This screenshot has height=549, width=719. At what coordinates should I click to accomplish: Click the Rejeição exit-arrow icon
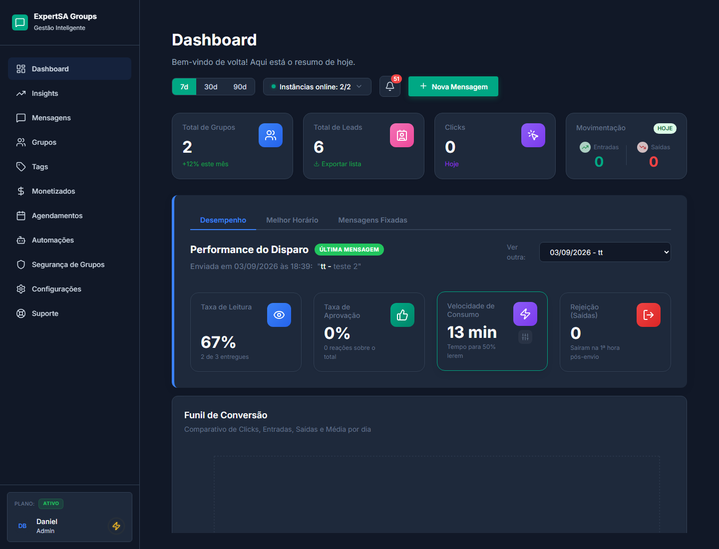(x=649, y=315)
